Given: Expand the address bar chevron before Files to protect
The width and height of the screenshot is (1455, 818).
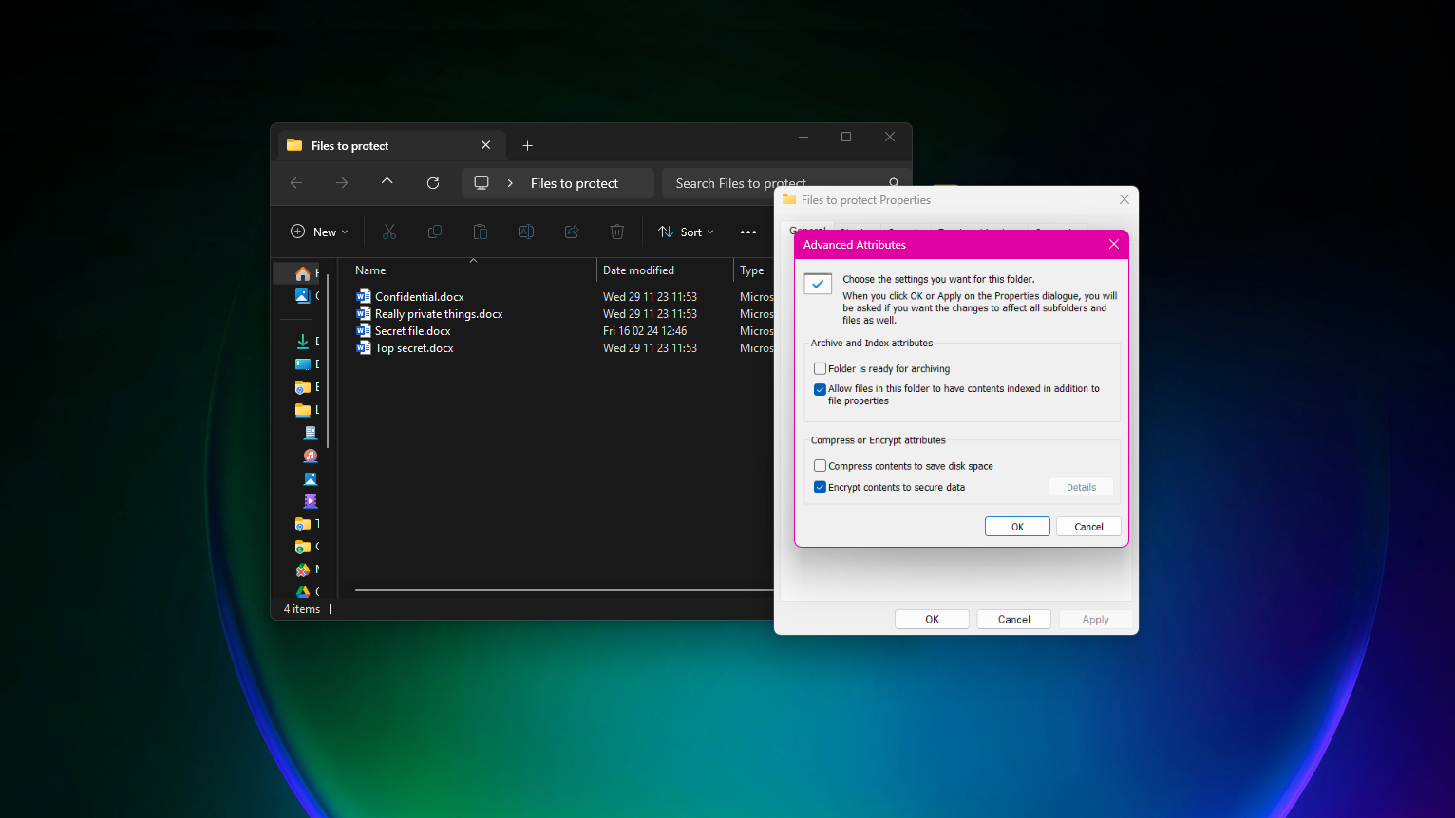Looking at the screenshot, I should (510, 183).
